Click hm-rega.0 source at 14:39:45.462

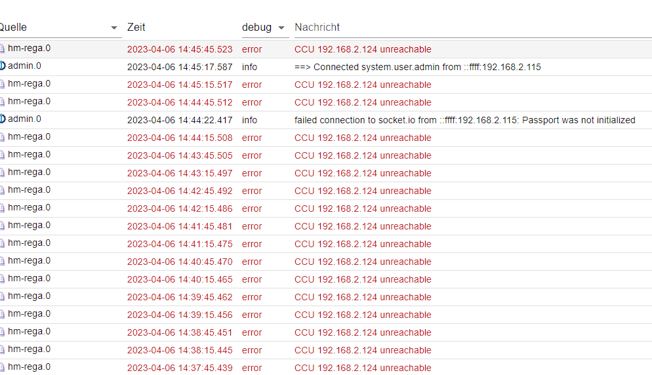pyautogui.click(x=29, y=296)
